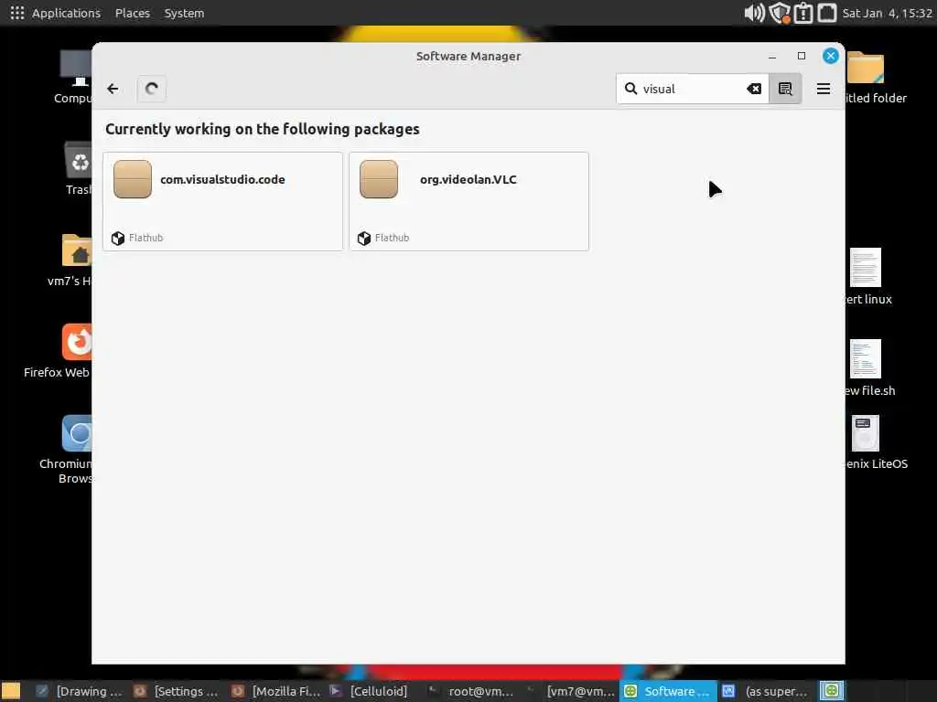Open the Applications menu

(66, 13)
